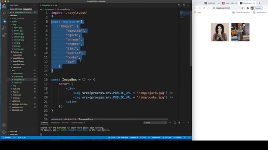Click the bjork image in browser
Screen dimensions: 268x150
point(220,32)
